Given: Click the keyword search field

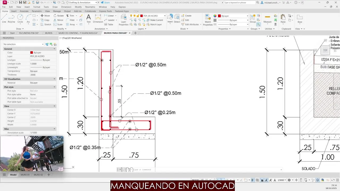Looking at the screenshot, I should click(x=240, y=2).
